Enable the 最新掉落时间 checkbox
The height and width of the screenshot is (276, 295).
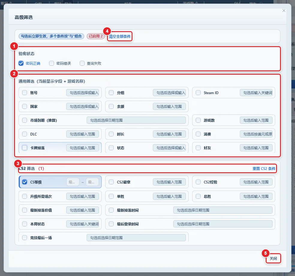(112, 210)
